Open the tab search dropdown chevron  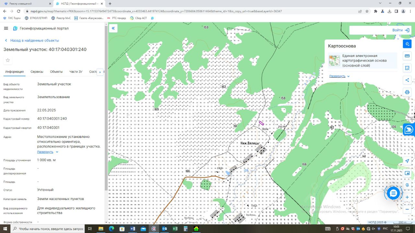[380, 3]
